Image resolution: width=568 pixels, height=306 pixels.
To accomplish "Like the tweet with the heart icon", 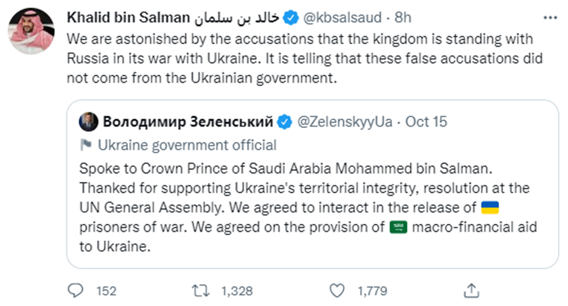I will (337, 290).
